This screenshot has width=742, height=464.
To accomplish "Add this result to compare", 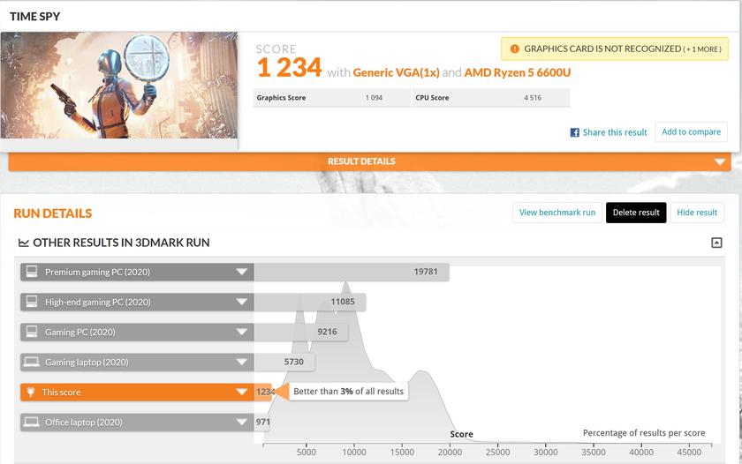I will pos(691,132).
